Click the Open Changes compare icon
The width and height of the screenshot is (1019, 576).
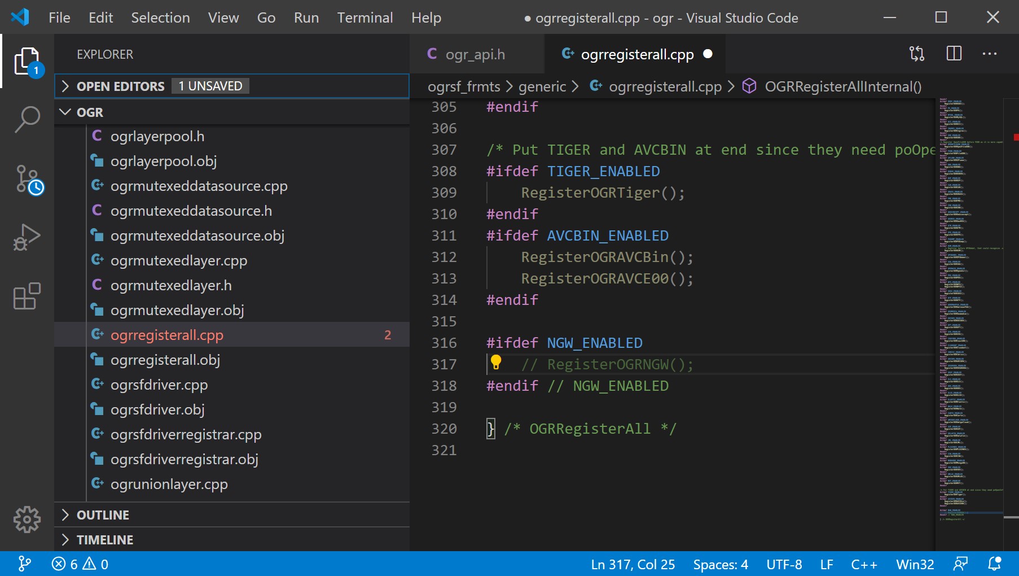(917, 54)
